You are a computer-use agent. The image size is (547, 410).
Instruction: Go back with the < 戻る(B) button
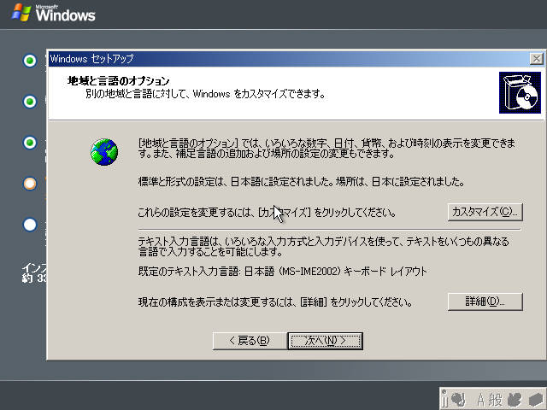point(250,341)
